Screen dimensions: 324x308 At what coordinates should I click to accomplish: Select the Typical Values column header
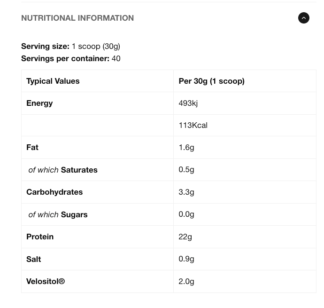[x=53, y=81]
